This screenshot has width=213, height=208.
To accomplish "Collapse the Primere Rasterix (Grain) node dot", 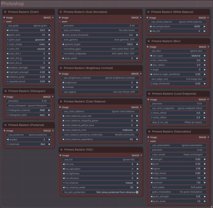I will click(x=5, y=12).
